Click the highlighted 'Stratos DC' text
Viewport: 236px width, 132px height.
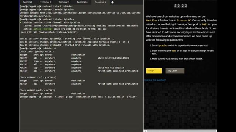pyautogui.click(x=184, y=21)
